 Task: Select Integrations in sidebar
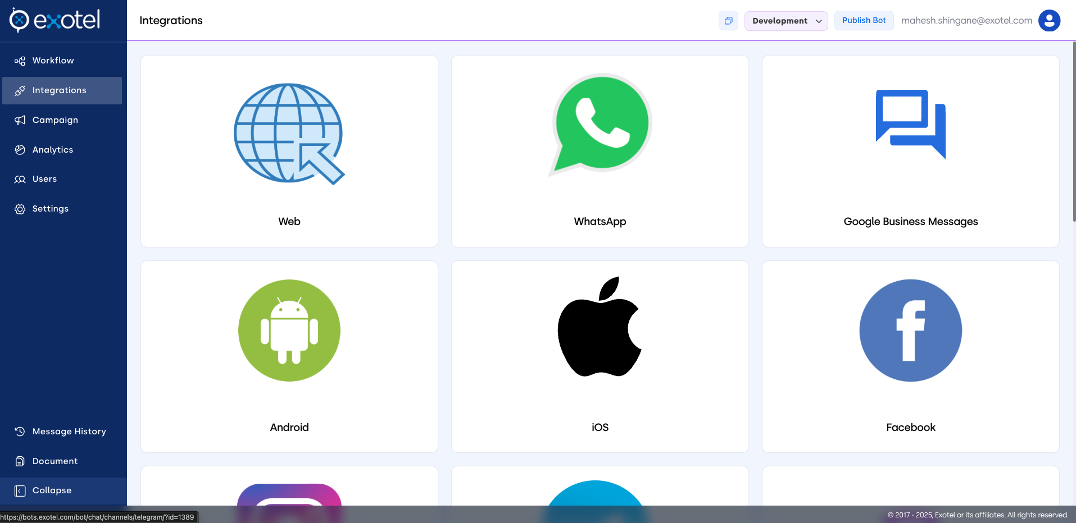tap(62, 90)
